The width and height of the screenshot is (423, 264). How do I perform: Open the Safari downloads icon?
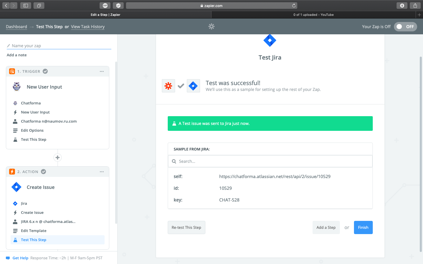402,6
